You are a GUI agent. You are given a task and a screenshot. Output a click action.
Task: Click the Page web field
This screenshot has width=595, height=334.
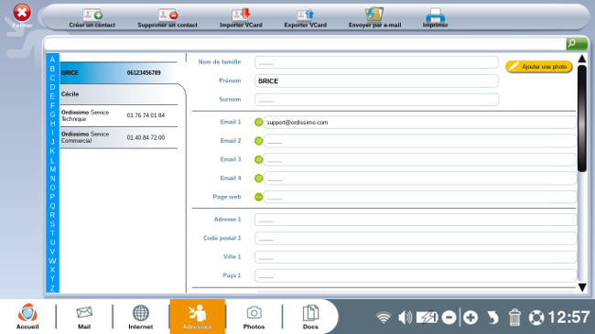[420, 197]
